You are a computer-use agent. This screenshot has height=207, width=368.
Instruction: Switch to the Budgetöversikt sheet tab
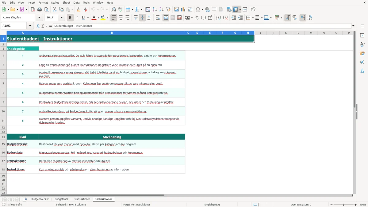click(40, 199)
